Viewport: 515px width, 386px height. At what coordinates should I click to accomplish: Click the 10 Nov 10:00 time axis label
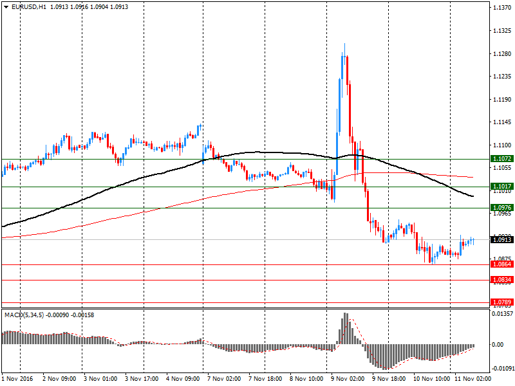pyautogui.click(x=431, y=379)
